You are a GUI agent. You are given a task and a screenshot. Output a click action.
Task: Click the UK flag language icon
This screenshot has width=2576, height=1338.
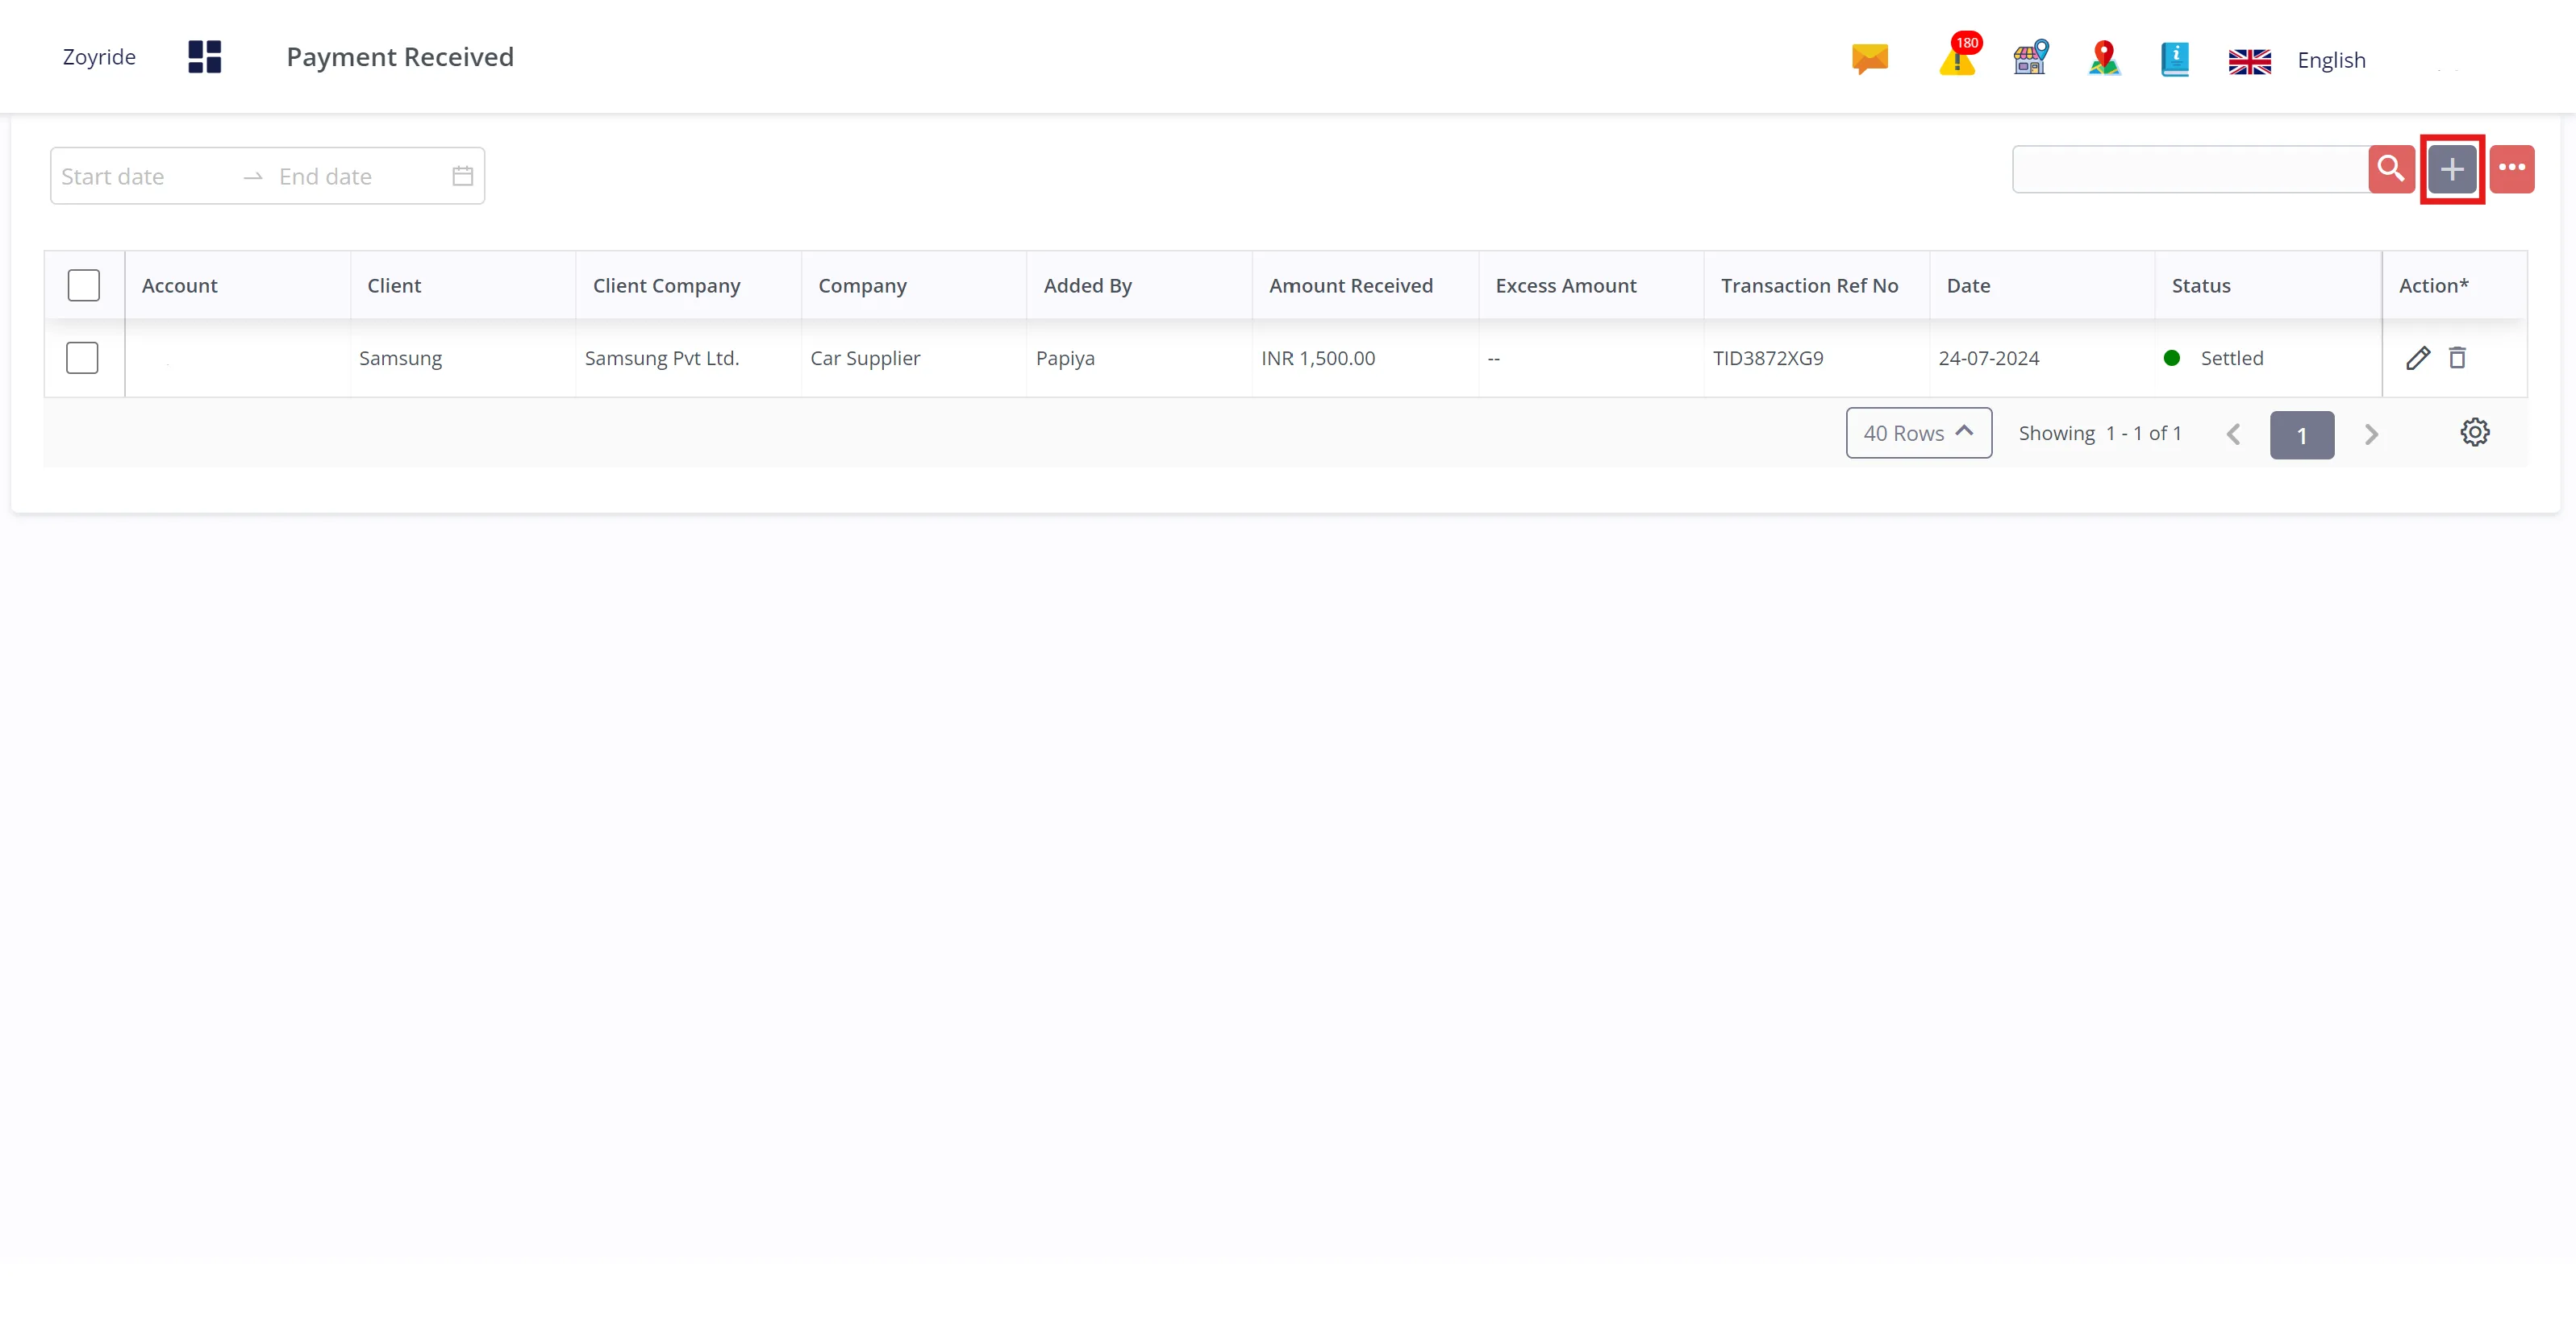[2250, 61]
